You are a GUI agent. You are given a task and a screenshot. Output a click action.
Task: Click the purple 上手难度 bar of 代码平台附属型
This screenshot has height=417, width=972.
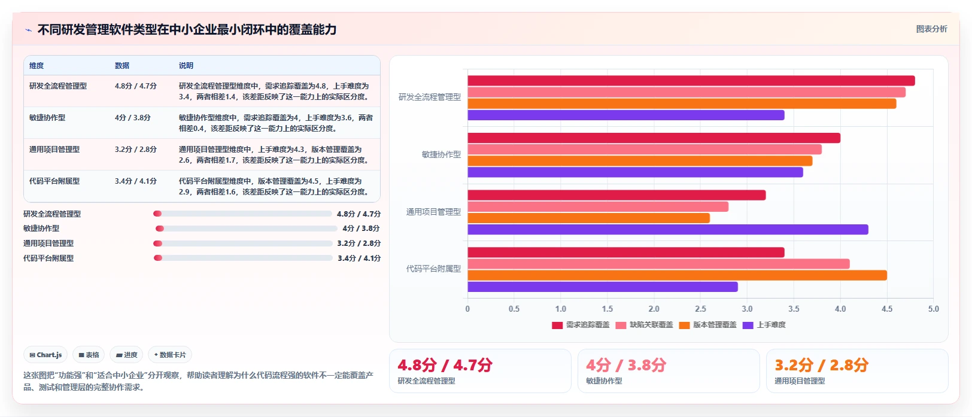(603, 287)
